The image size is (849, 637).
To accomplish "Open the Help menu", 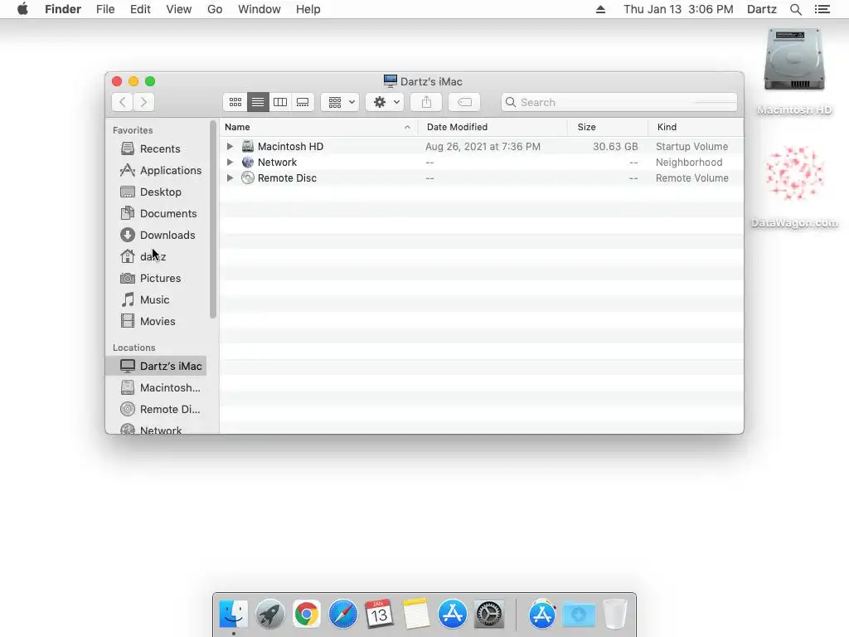I will coord(308,9).
